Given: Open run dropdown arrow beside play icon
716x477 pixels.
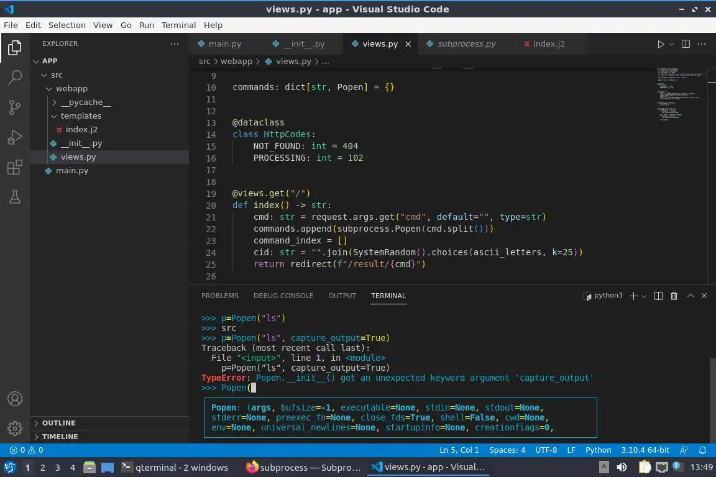Looking at the screenshot, I should click(671, 44).
